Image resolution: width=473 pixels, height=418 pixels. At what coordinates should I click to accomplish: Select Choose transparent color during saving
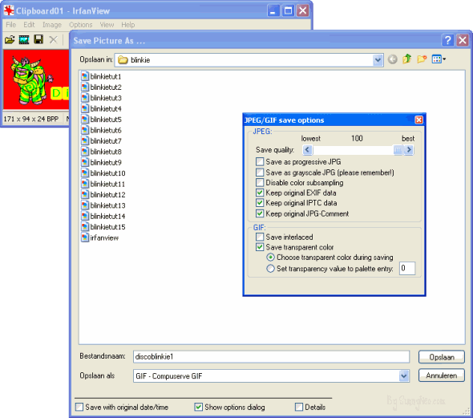pos(271,257)
